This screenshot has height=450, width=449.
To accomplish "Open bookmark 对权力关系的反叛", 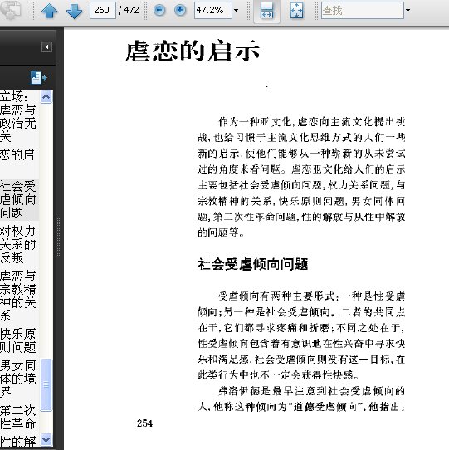I will [18, 244].
